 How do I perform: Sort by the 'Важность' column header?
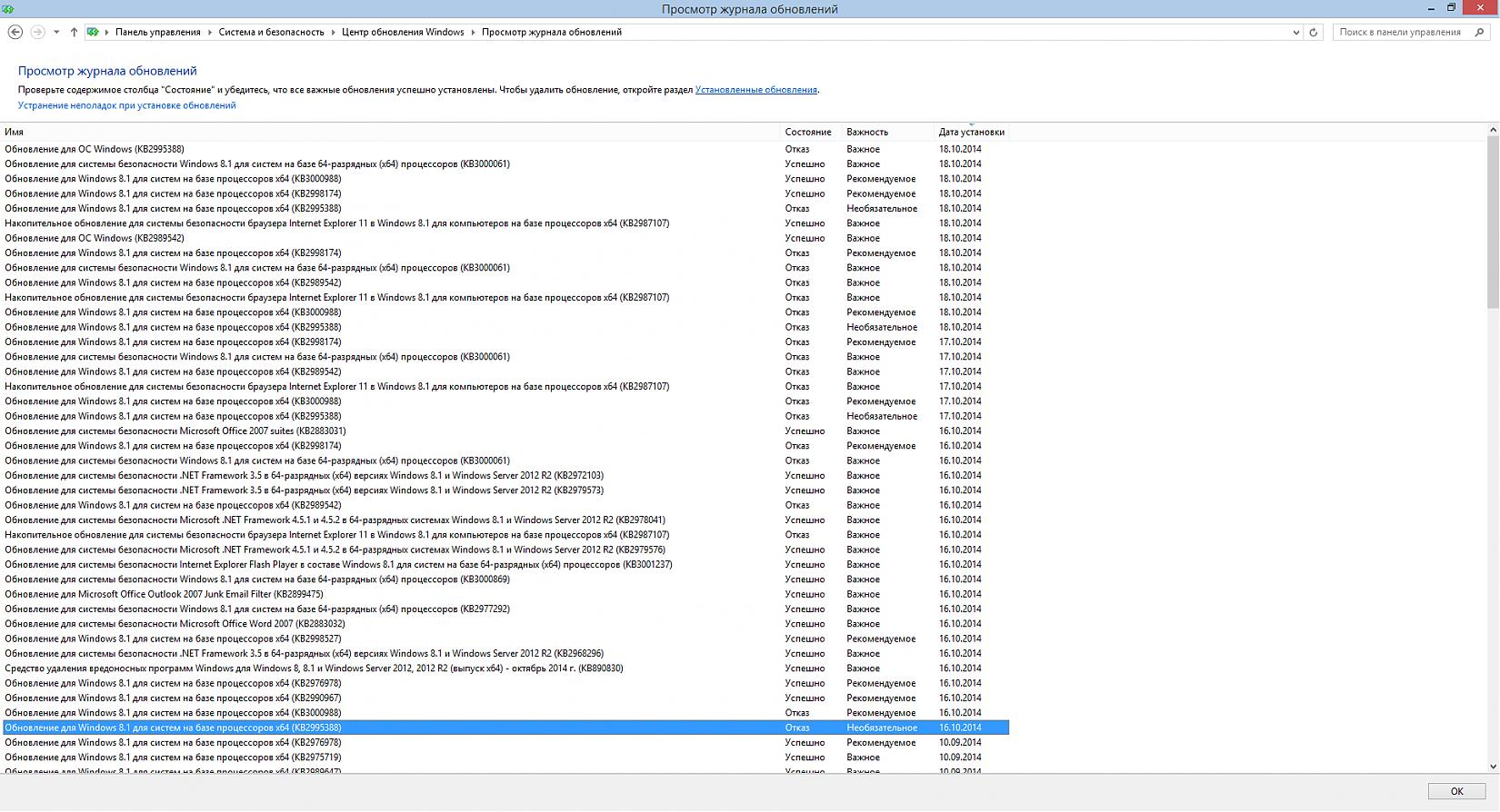(x=888, y=132)
